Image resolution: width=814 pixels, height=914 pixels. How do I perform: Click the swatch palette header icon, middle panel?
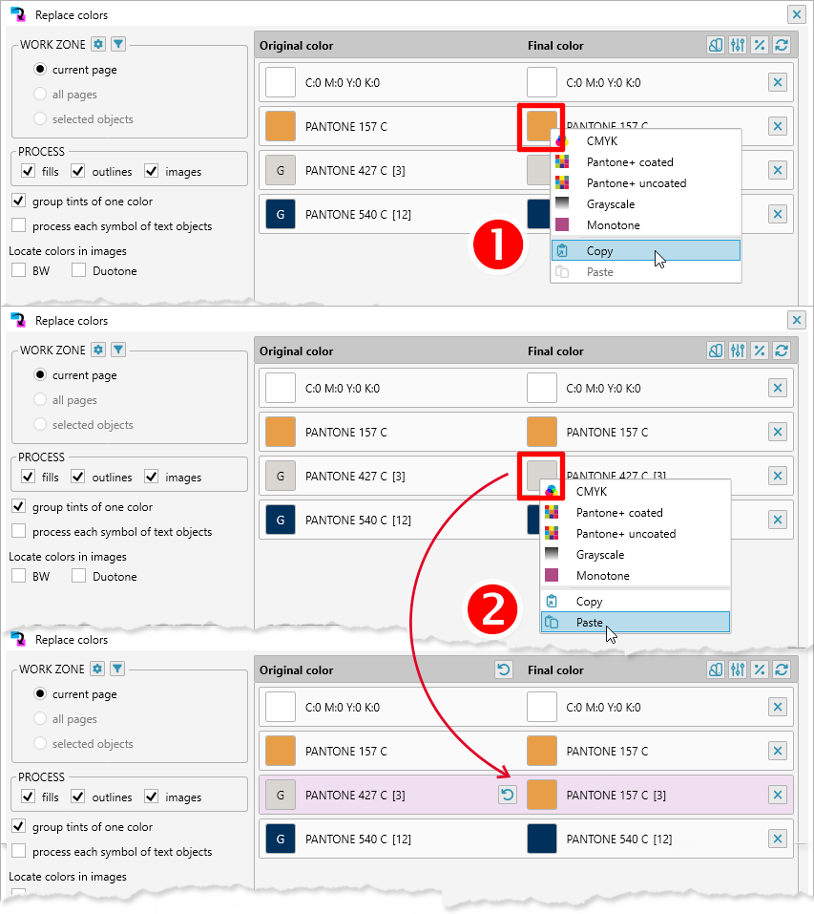(x=716, y=351)
